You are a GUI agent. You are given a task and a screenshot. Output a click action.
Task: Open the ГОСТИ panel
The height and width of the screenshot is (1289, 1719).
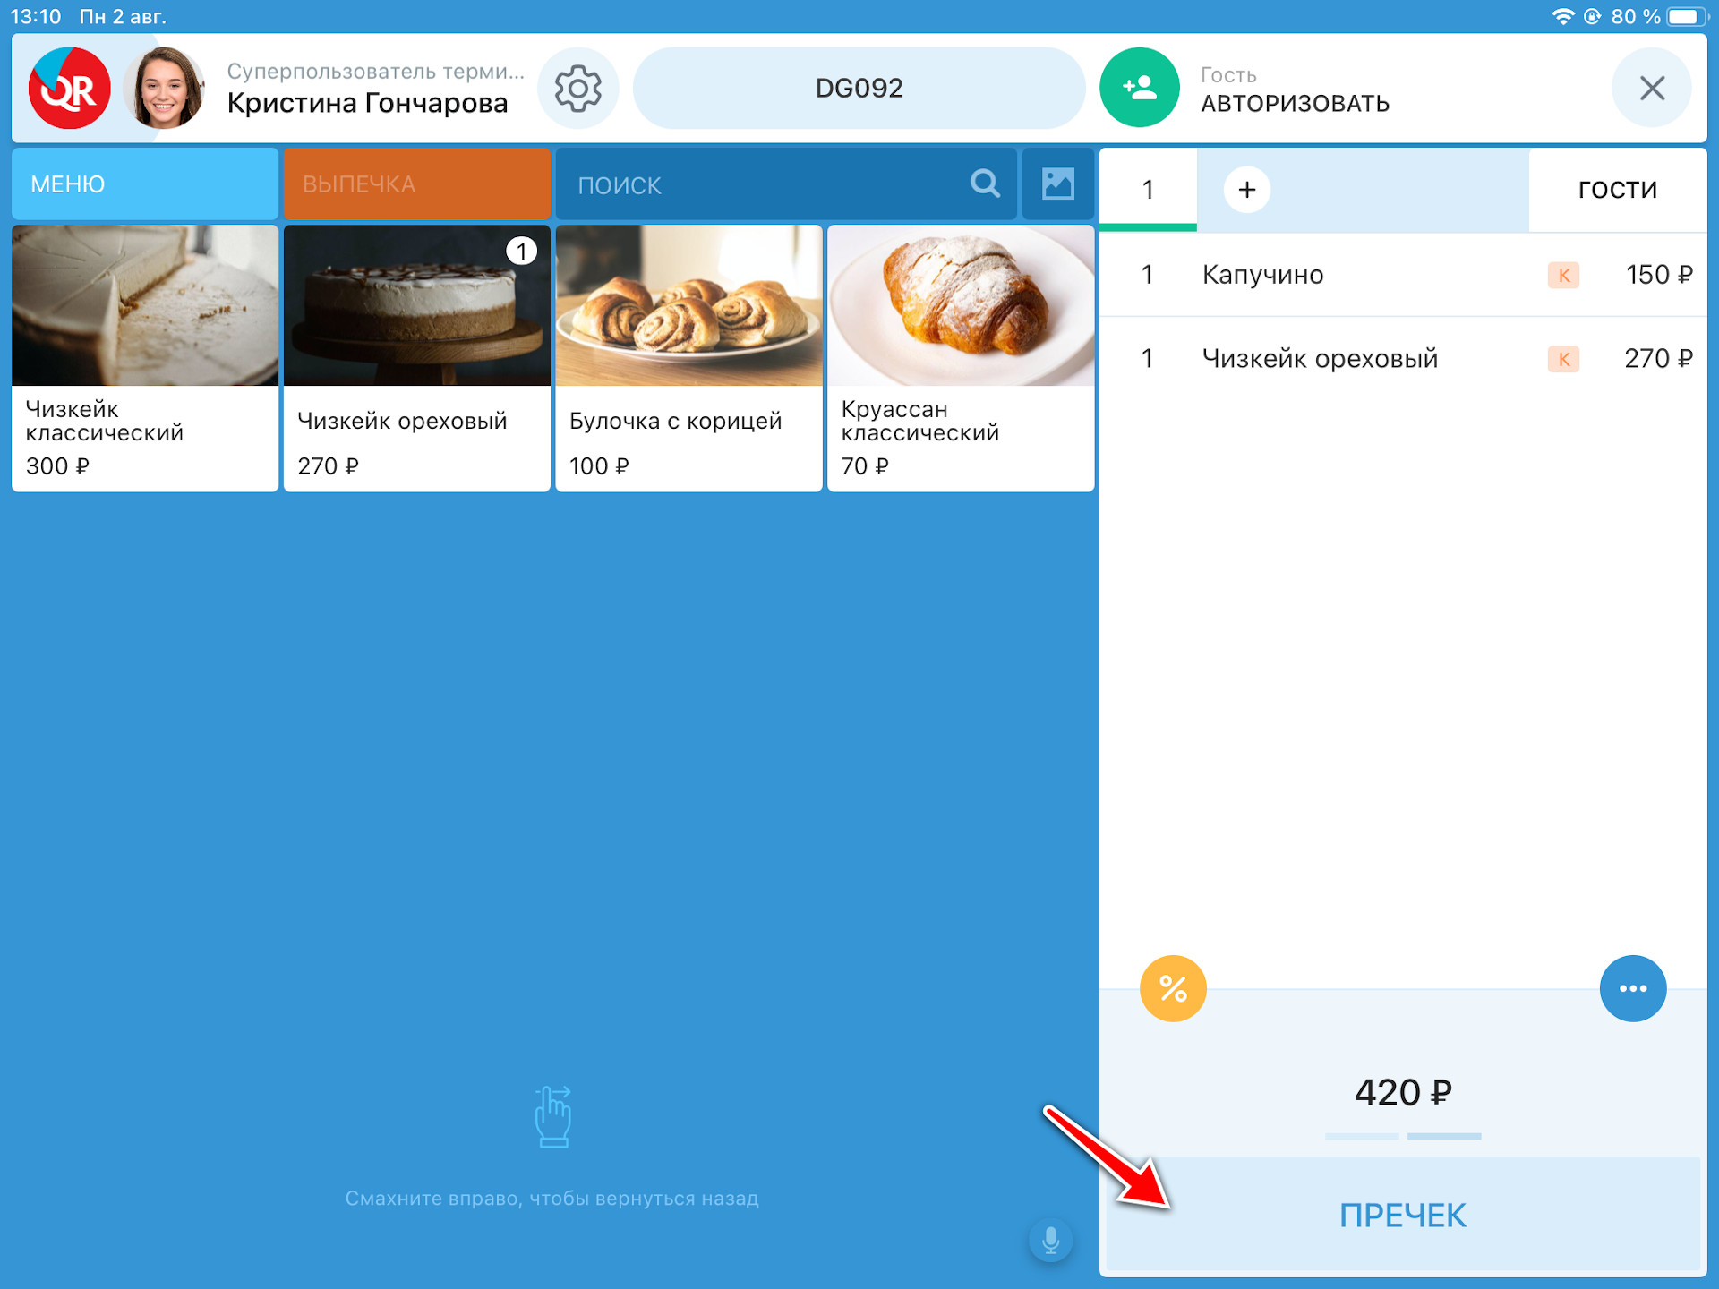tap(1617, 190)
